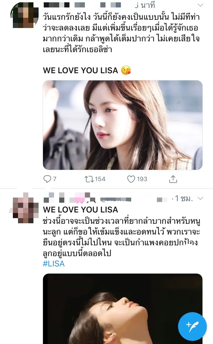213x344 pixels.
Task: Tap the like count 193
Action: tap(142, 179)
